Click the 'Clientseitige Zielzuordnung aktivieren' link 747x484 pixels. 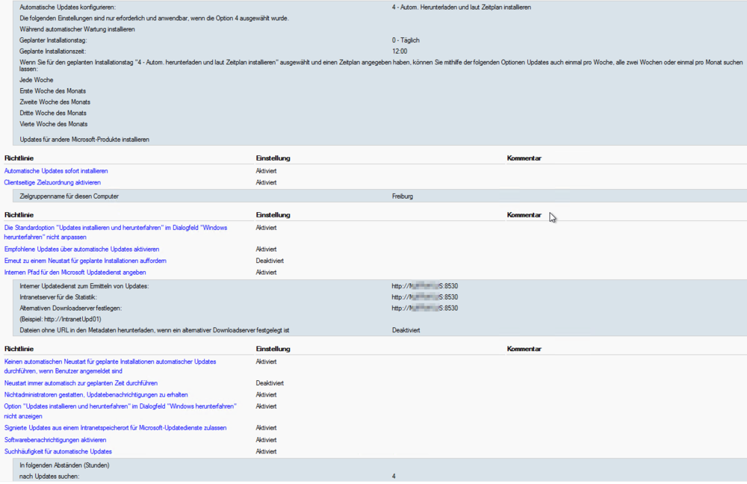click(52, 182)
